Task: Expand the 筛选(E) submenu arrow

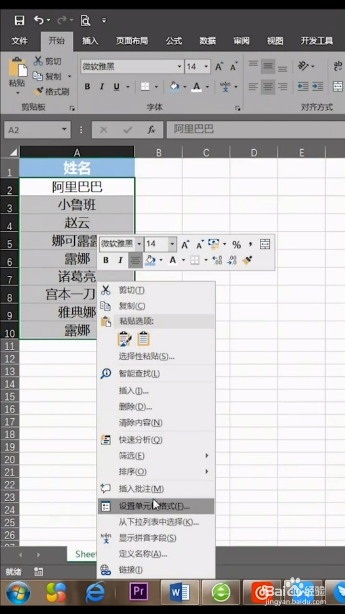Action: tap(207, 456)
